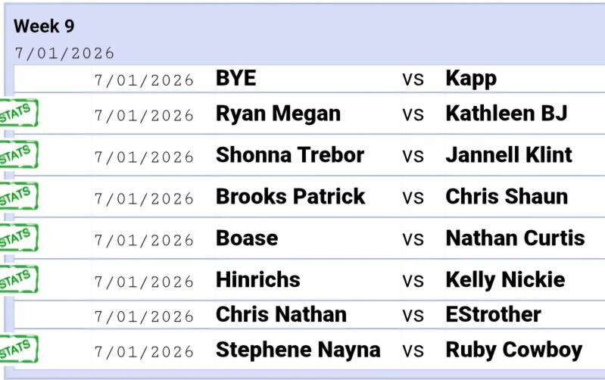Select team Kapp in BYE row
The image size is (605, 380).
471,79
